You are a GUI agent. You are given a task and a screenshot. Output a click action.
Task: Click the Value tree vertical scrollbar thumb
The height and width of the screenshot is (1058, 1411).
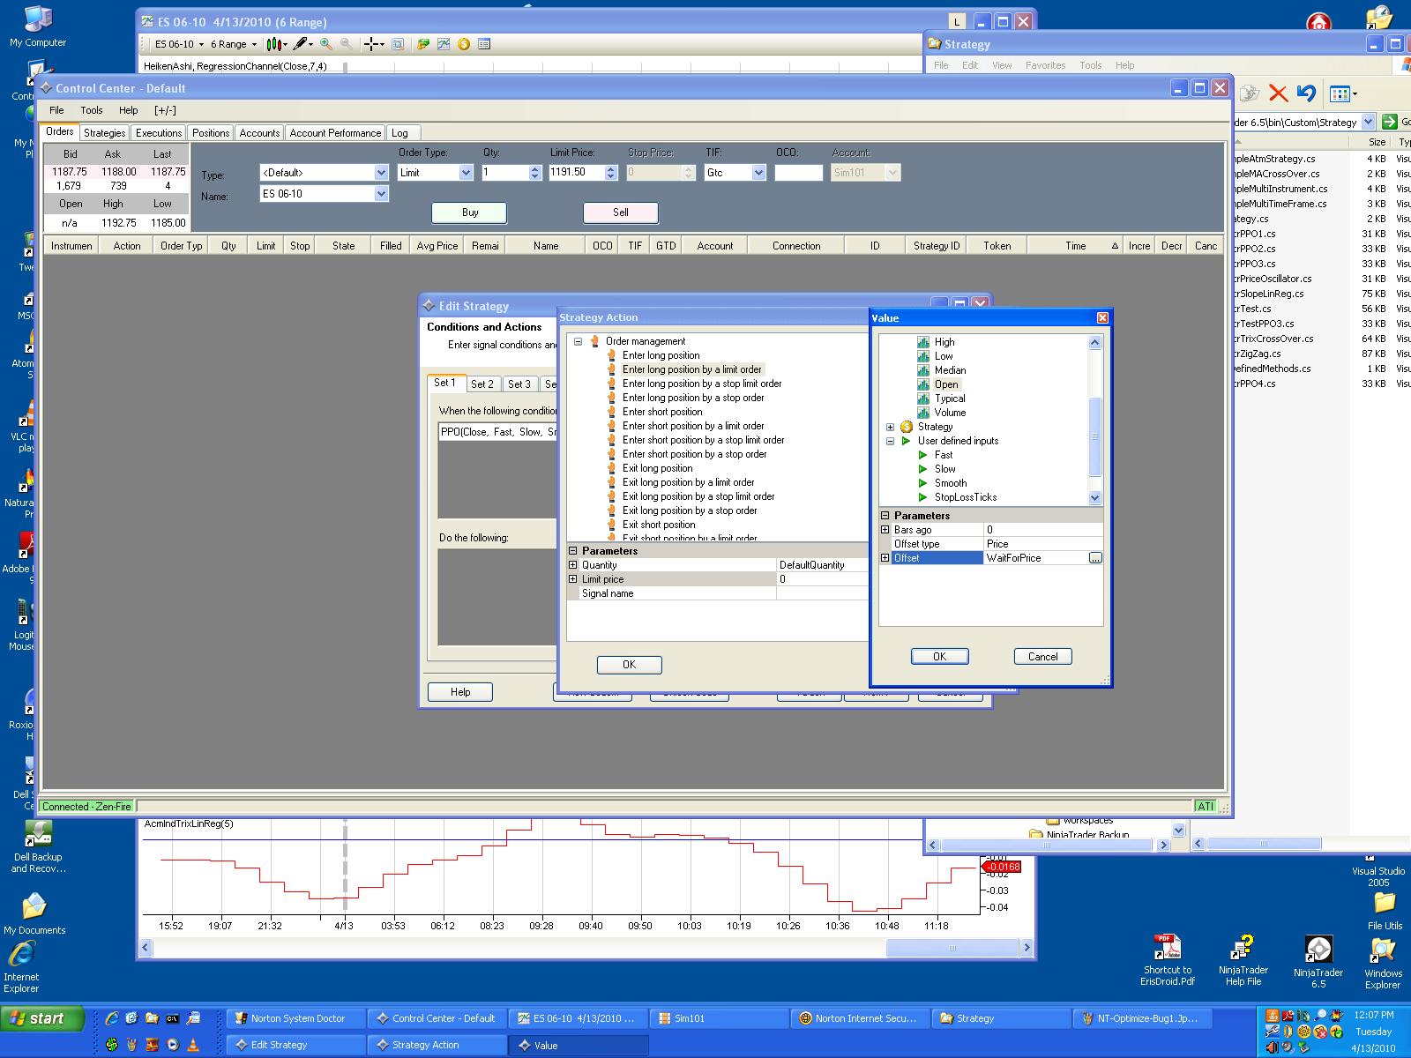(x=1095, y=436)
